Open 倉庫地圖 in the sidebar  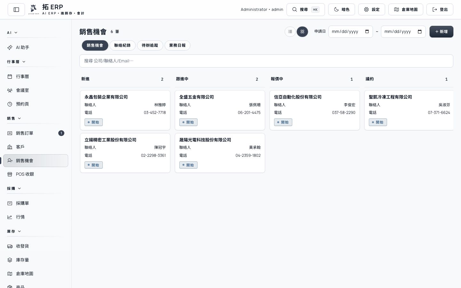coord(36,274)
